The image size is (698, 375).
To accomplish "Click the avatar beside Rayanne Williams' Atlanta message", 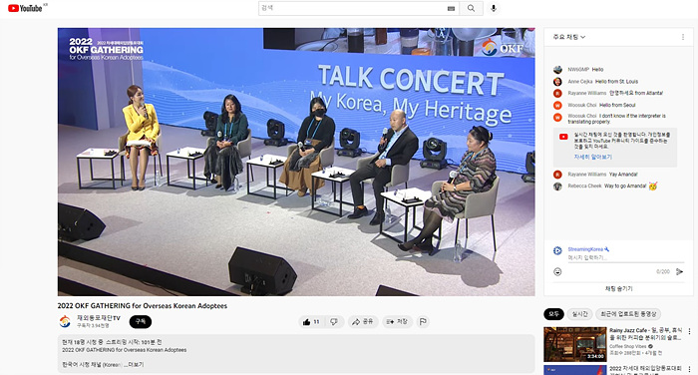I will (x=557, y=93).
